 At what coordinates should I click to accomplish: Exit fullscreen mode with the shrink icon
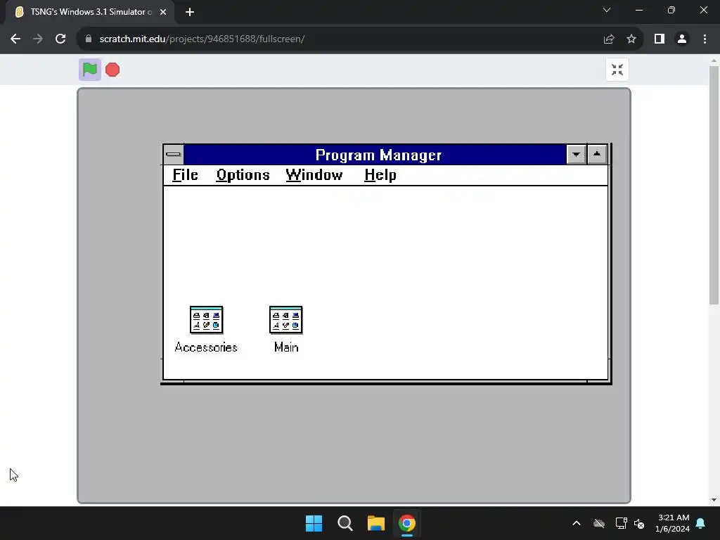click(617, 70)
